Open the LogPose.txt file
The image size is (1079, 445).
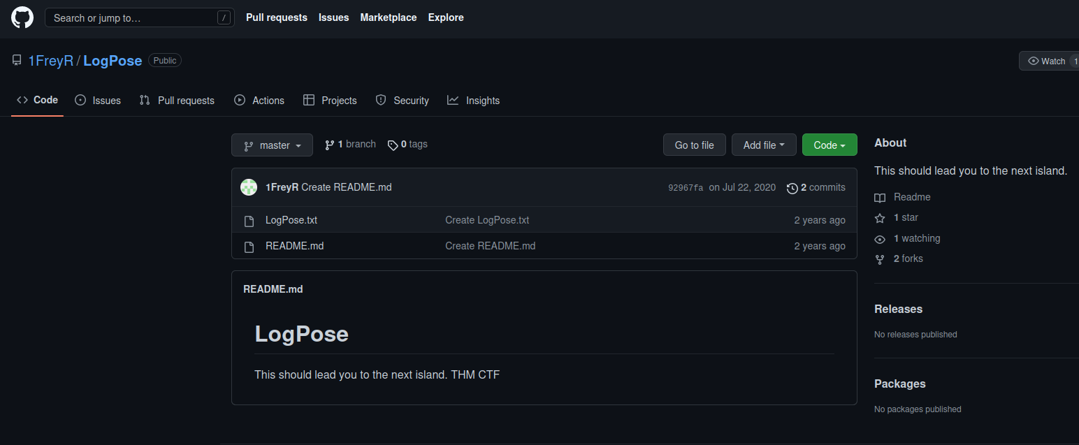(291, 220)
